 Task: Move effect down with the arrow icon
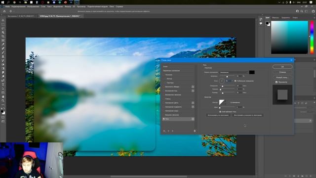point(172,131)
